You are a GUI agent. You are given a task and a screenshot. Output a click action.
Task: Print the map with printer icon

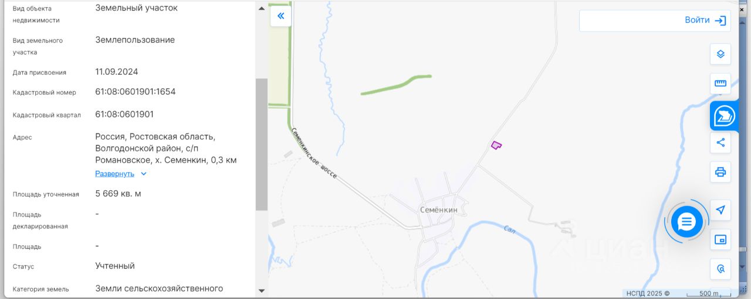pyautogui.click(x=720, y=172)
